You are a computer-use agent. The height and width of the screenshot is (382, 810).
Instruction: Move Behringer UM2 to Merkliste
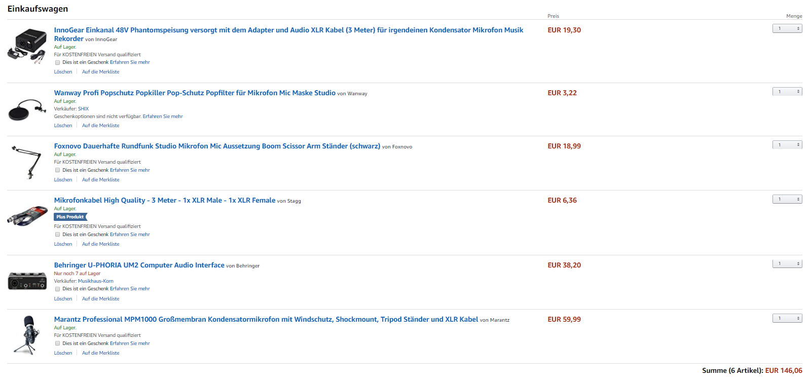tap(101, 299)
